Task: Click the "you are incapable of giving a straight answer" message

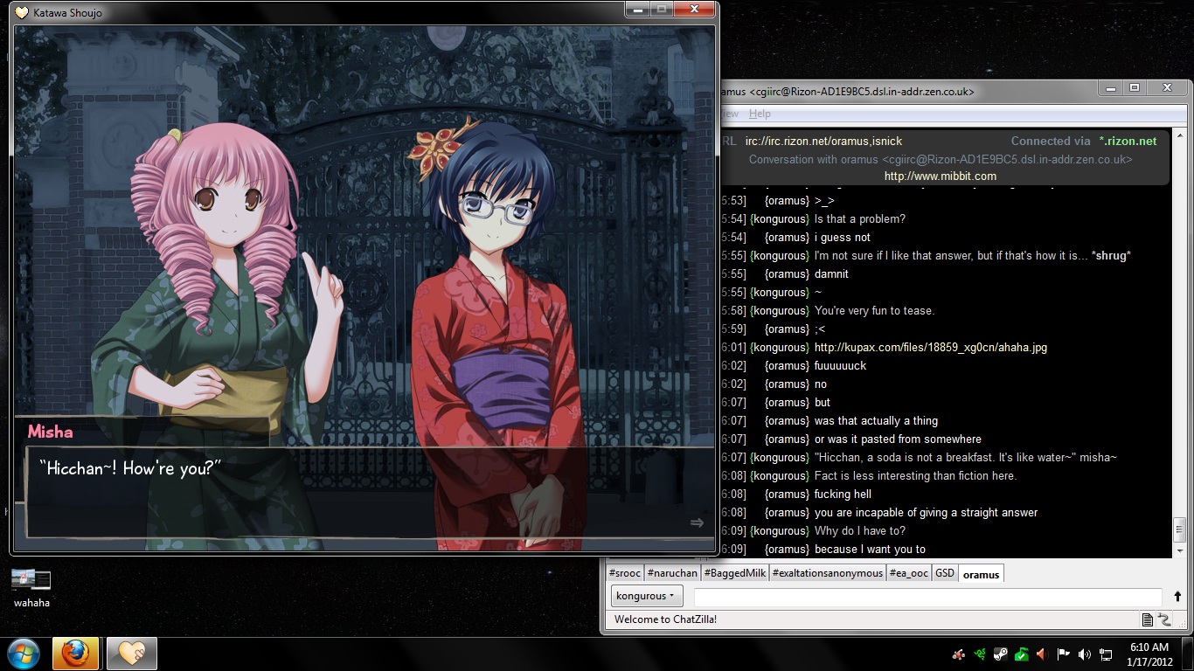Action: click(926, 513)
